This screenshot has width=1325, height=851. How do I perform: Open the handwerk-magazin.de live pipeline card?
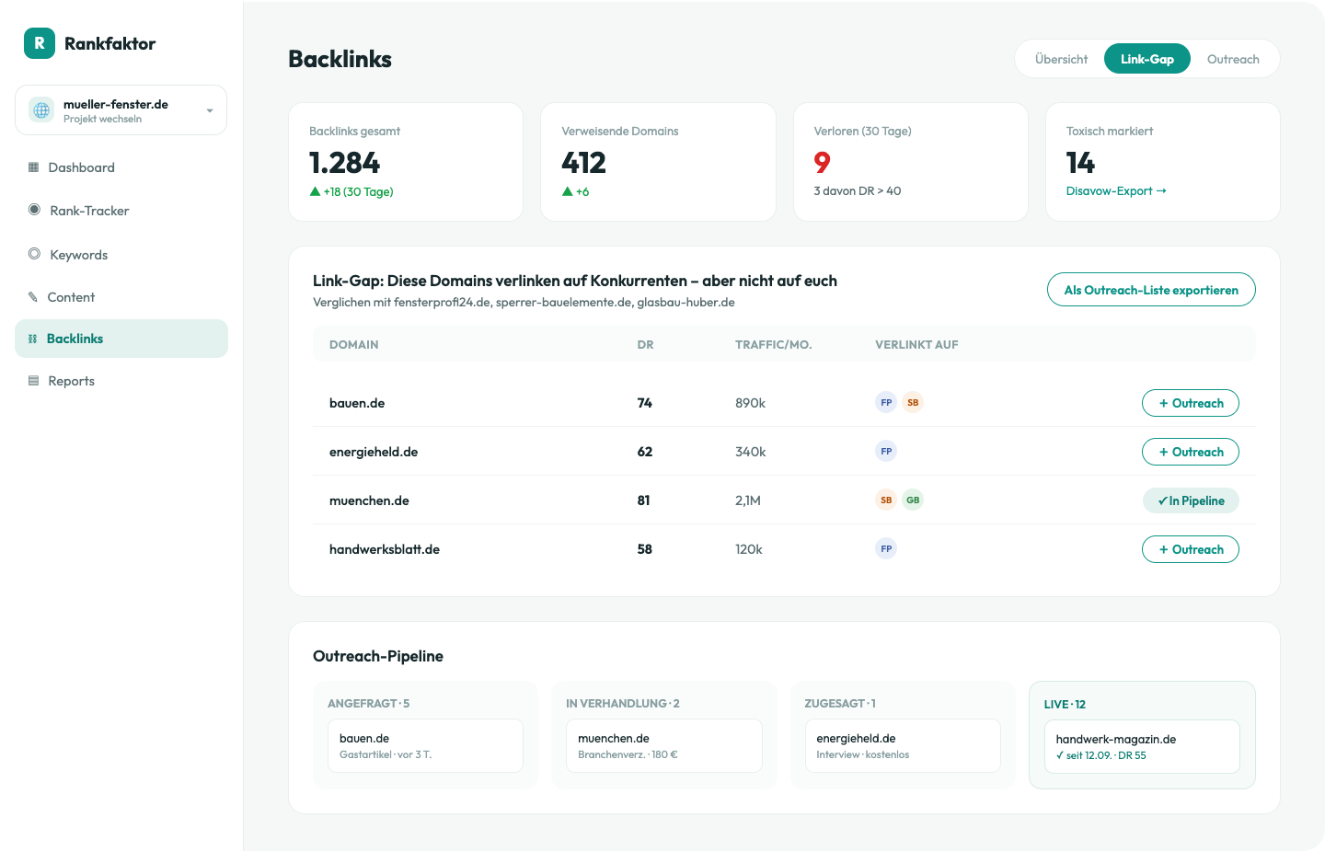point(1142,746)
